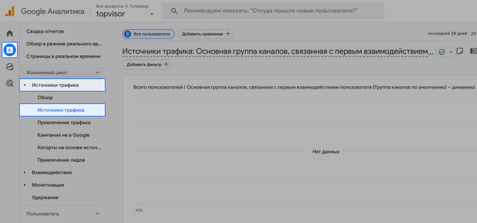Click the topvisor property name
This screenshot has height=223, width=477.
110,14
